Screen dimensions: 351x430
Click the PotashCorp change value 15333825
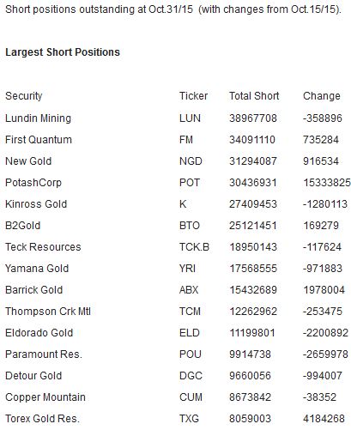point(327,183)
